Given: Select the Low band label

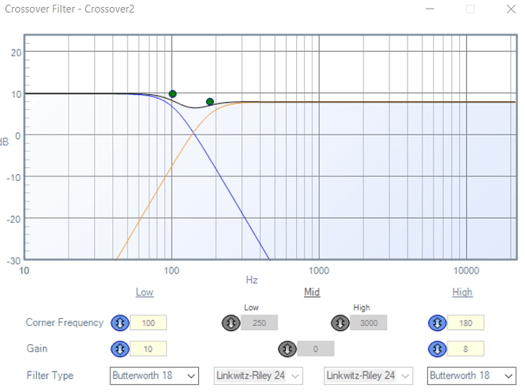Looking at the screenshot, I should click(x=144, y=292).
